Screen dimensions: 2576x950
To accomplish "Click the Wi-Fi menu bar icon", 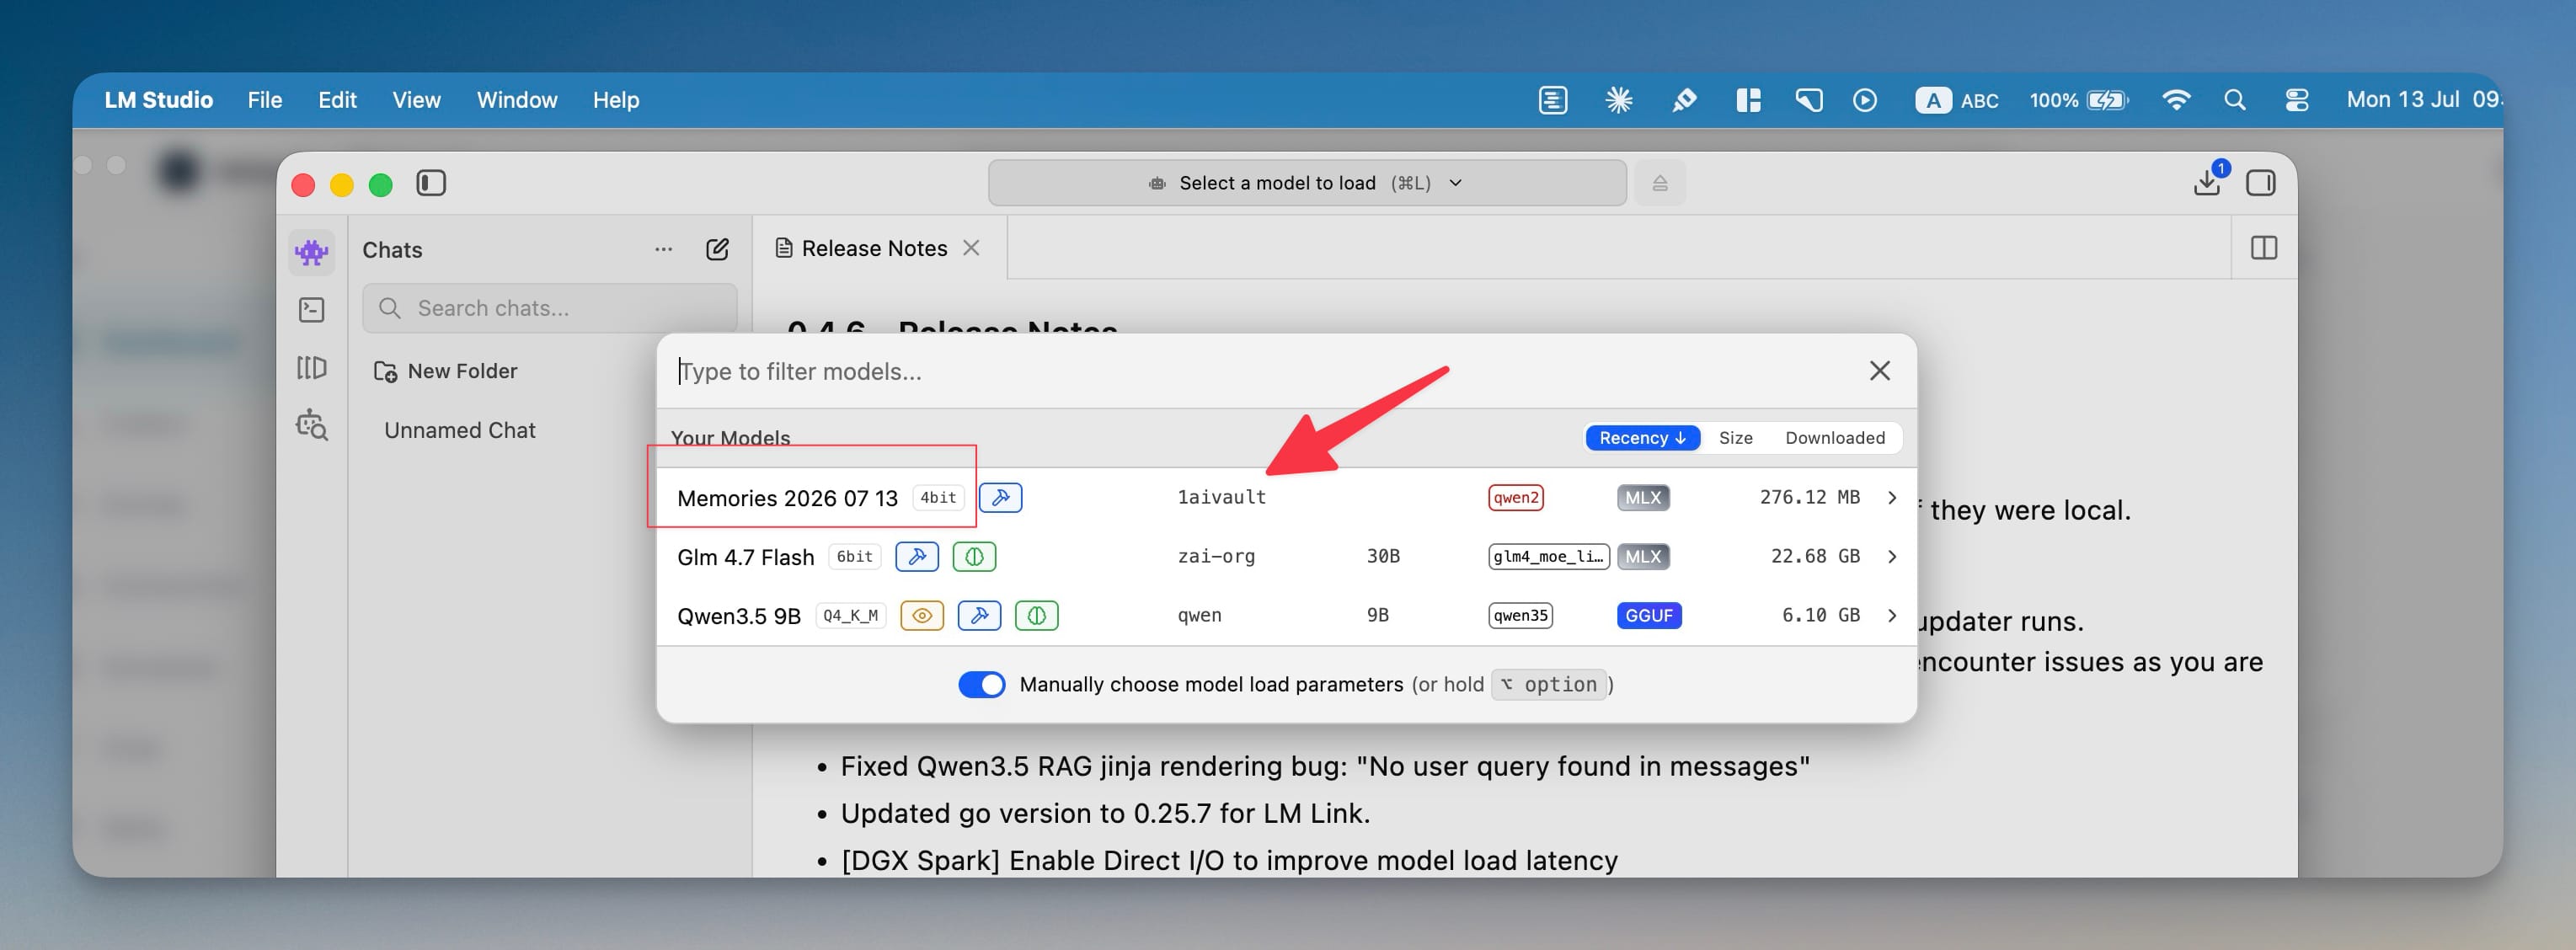I will pyautogui.click(x=2176, y=100).
